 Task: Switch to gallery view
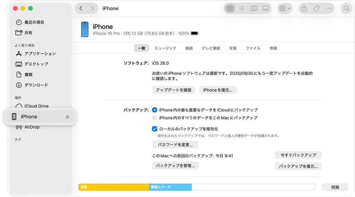point(265,9)
